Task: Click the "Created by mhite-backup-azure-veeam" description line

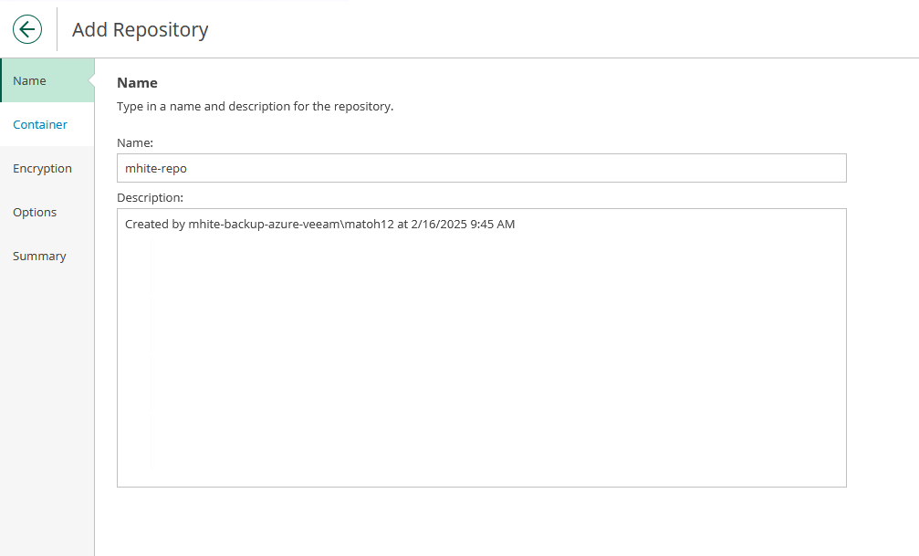Action: (x=319, y=225)
